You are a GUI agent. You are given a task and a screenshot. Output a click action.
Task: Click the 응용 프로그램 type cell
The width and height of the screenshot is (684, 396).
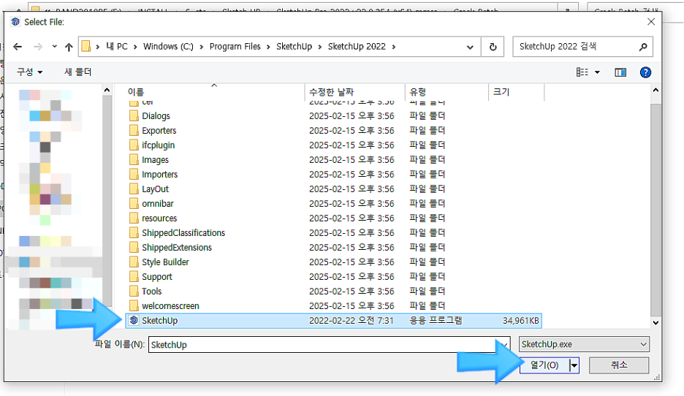436,321
